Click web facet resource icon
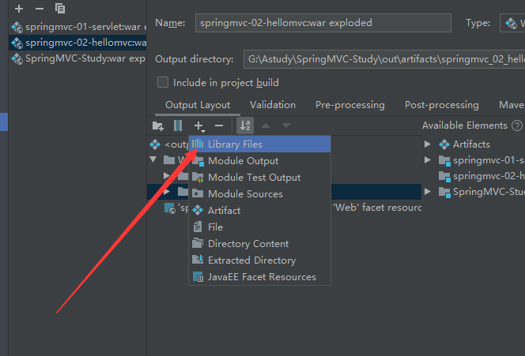The image size is (525, 356). point(170,208)
